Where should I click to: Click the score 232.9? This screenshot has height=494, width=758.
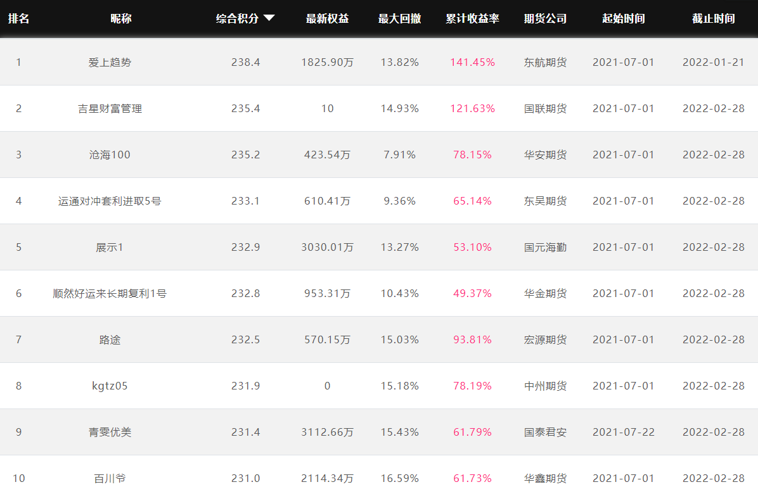point(245,247)
